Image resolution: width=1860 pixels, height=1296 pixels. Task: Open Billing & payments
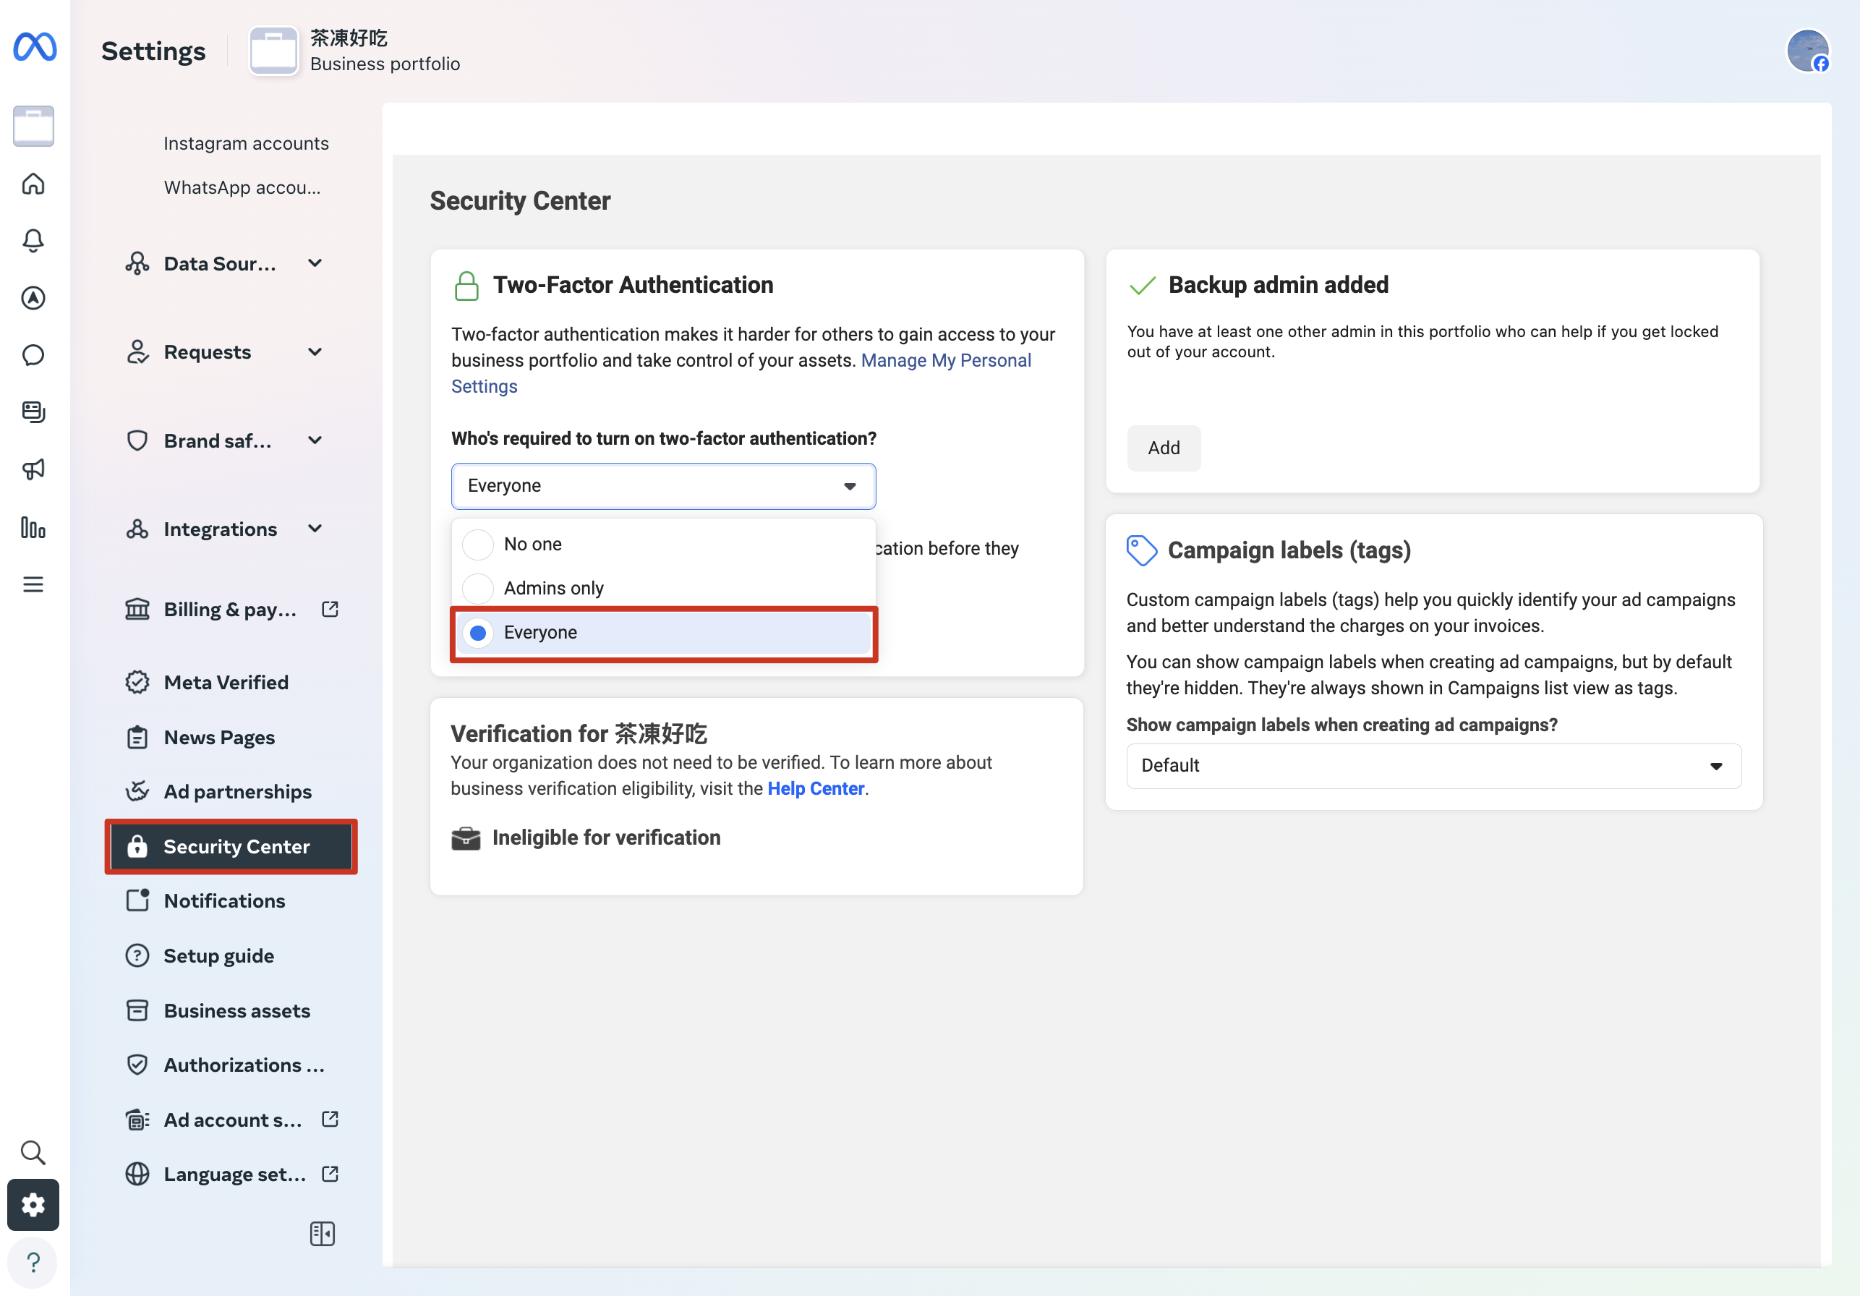[x=230, y=609]
